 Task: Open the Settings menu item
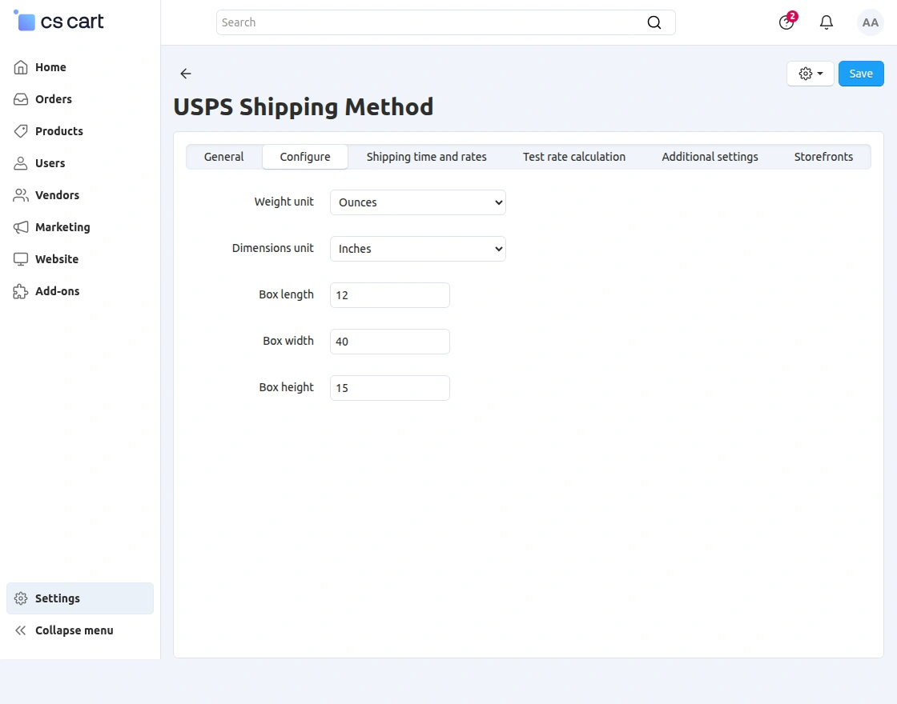tap(80, 598)
